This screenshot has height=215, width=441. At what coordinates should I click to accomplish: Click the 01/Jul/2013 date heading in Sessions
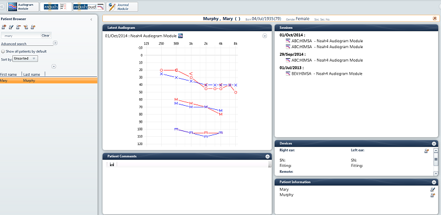[x=292, y=68]
